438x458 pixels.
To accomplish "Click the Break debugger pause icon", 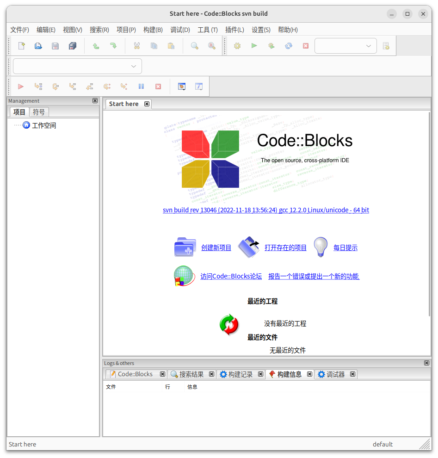I will [141, 87].
